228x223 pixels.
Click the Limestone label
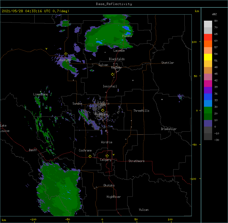point(40,94)
